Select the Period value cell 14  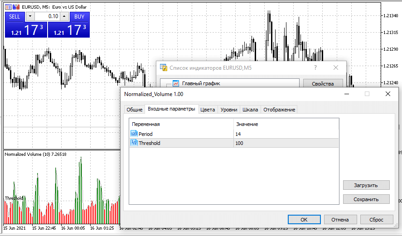(x=286, y=134)
